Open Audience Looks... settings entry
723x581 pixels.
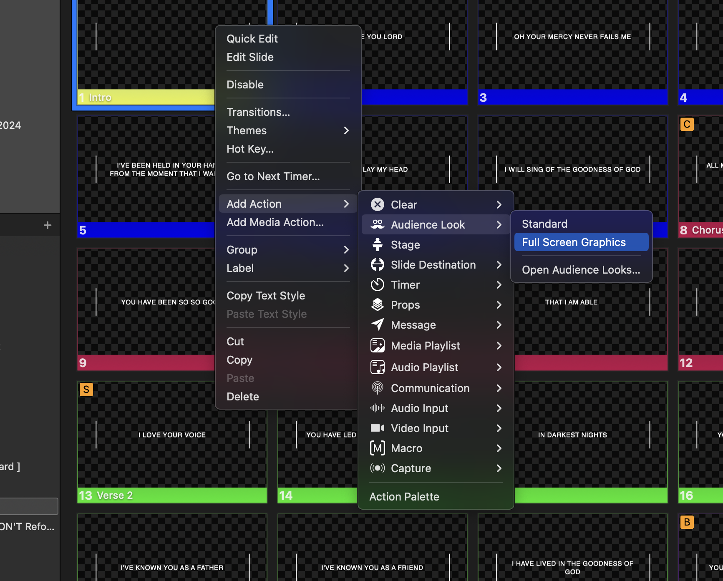[x=581, y=270]
